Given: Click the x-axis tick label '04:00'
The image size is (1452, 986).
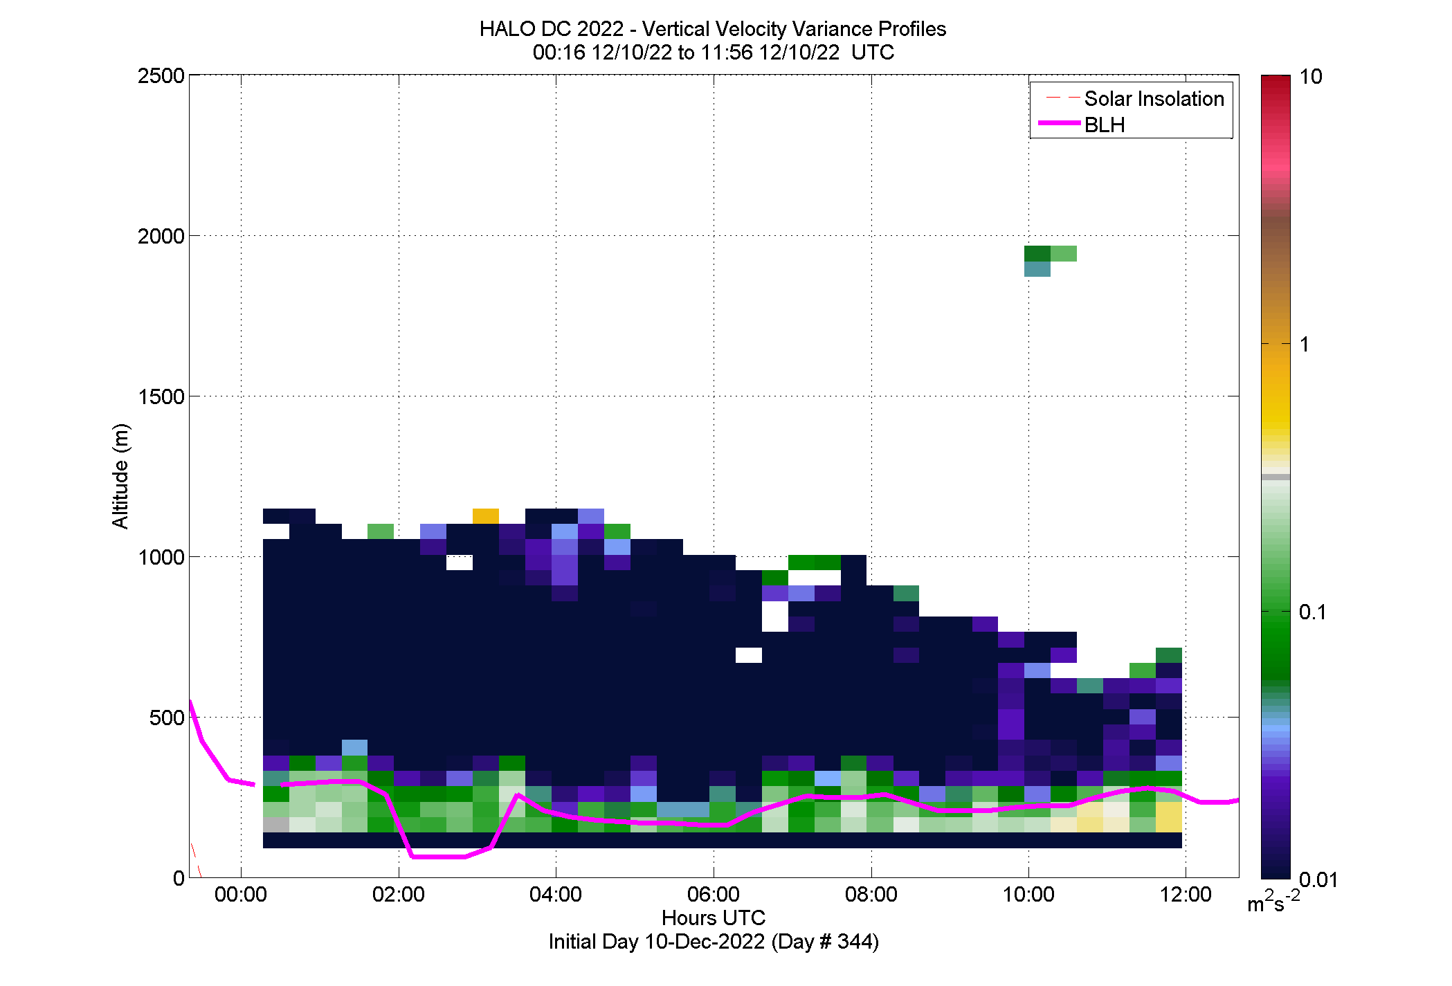Looking at the screenshot, I should point(556,895).
